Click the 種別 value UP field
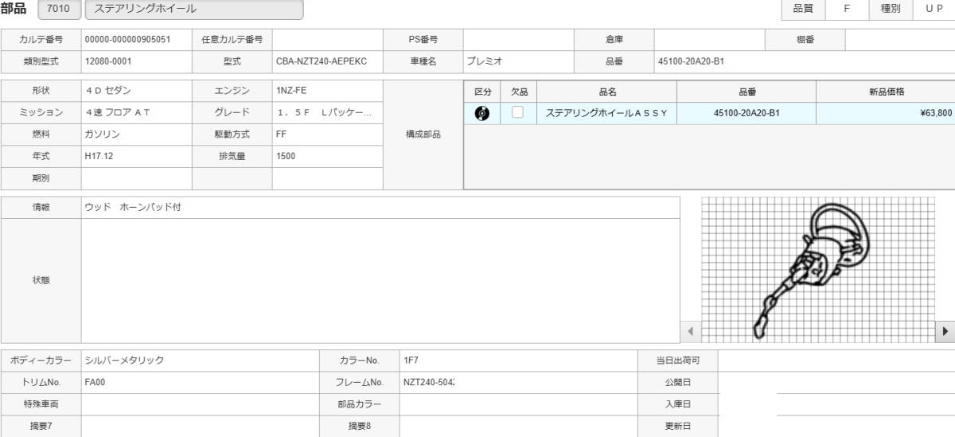 934,9
